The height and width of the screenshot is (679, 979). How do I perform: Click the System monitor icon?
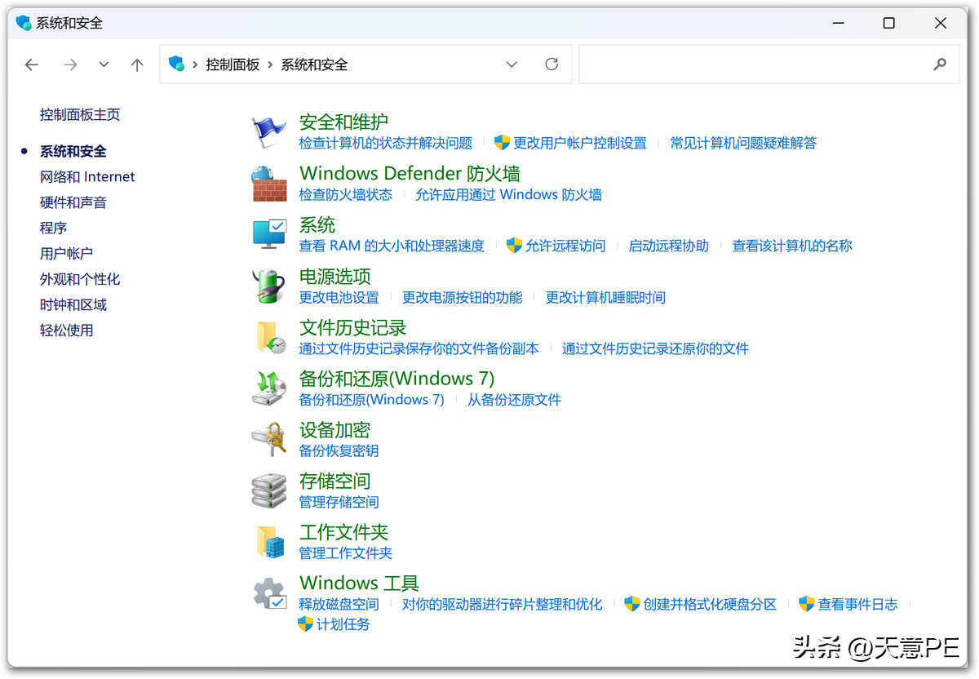[268, 234]
